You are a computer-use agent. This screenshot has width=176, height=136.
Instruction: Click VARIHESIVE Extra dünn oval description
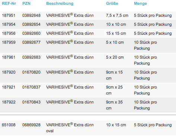[70, 128]
